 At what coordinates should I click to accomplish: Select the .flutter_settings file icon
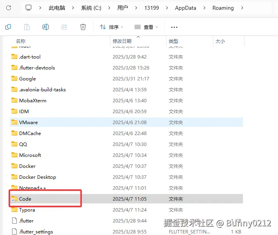click(14, 231)
